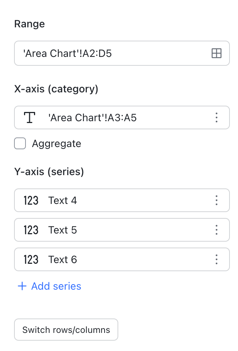Screen dimensions: 238x351
Task: Open the kebab menu on the X-axis field
Action: pos(217,117)
